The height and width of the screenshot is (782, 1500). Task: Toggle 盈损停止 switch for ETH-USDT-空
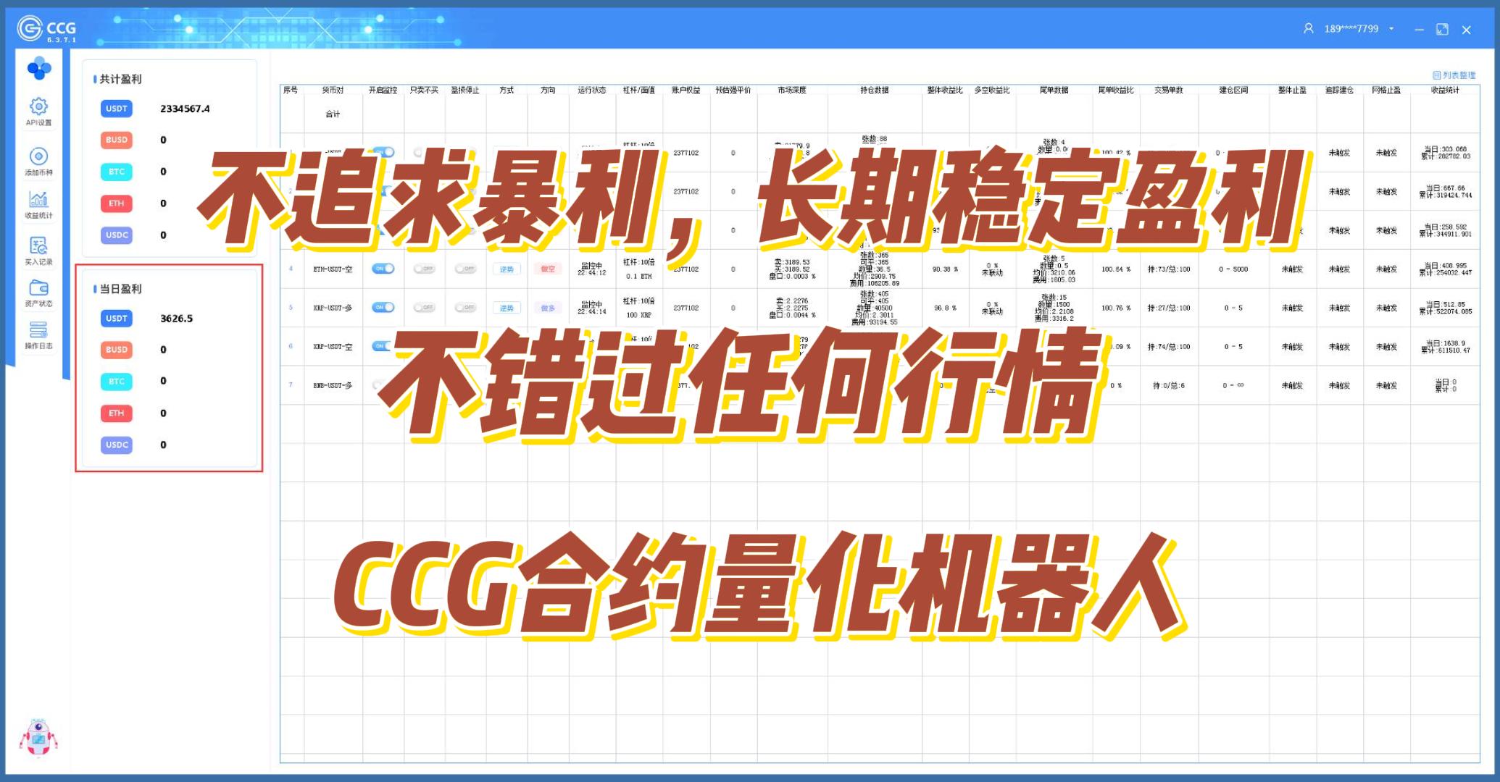tap(464, 269)
